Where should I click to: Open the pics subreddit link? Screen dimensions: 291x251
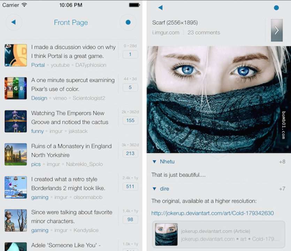(x=36, y=164)
